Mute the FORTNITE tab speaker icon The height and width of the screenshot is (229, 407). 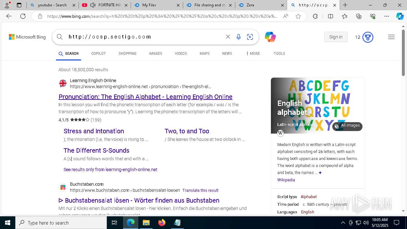[x=93, y=5]
